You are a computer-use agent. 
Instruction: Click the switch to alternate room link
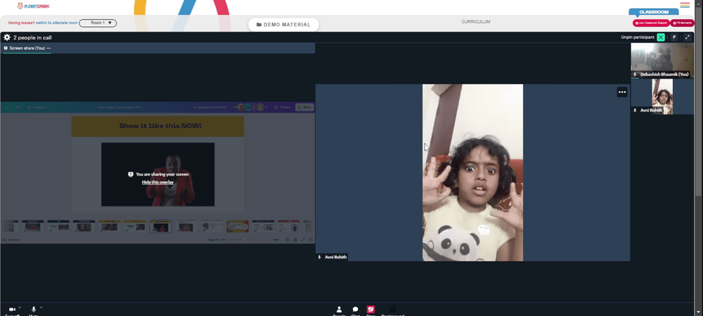[56, 23]
